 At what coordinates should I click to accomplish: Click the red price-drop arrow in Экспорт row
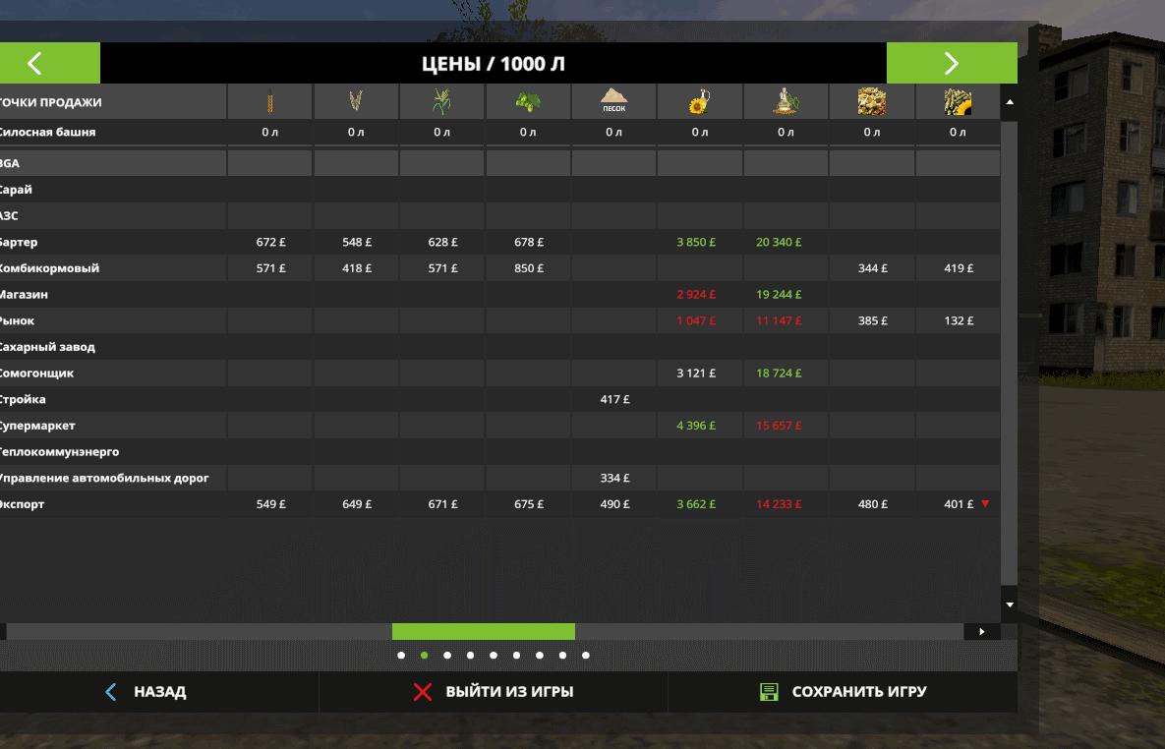(x=985, y=504)
